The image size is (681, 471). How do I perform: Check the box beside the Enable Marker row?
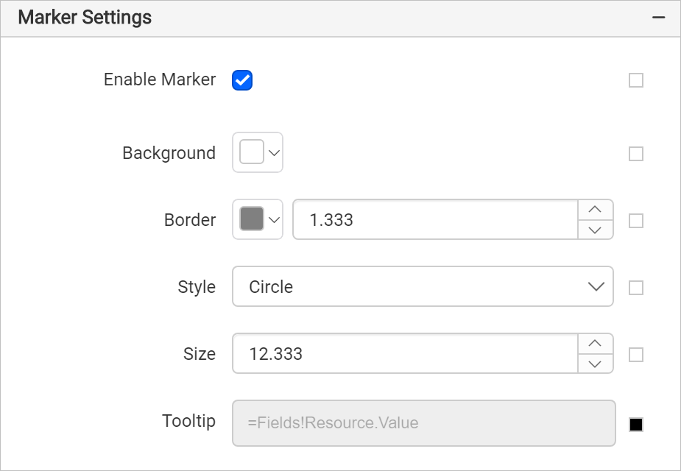pos(635,80)
